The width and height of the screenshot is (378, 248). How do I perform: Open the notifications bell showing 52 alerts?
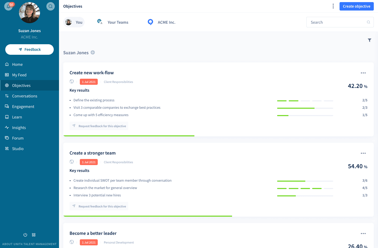[9, 6]
